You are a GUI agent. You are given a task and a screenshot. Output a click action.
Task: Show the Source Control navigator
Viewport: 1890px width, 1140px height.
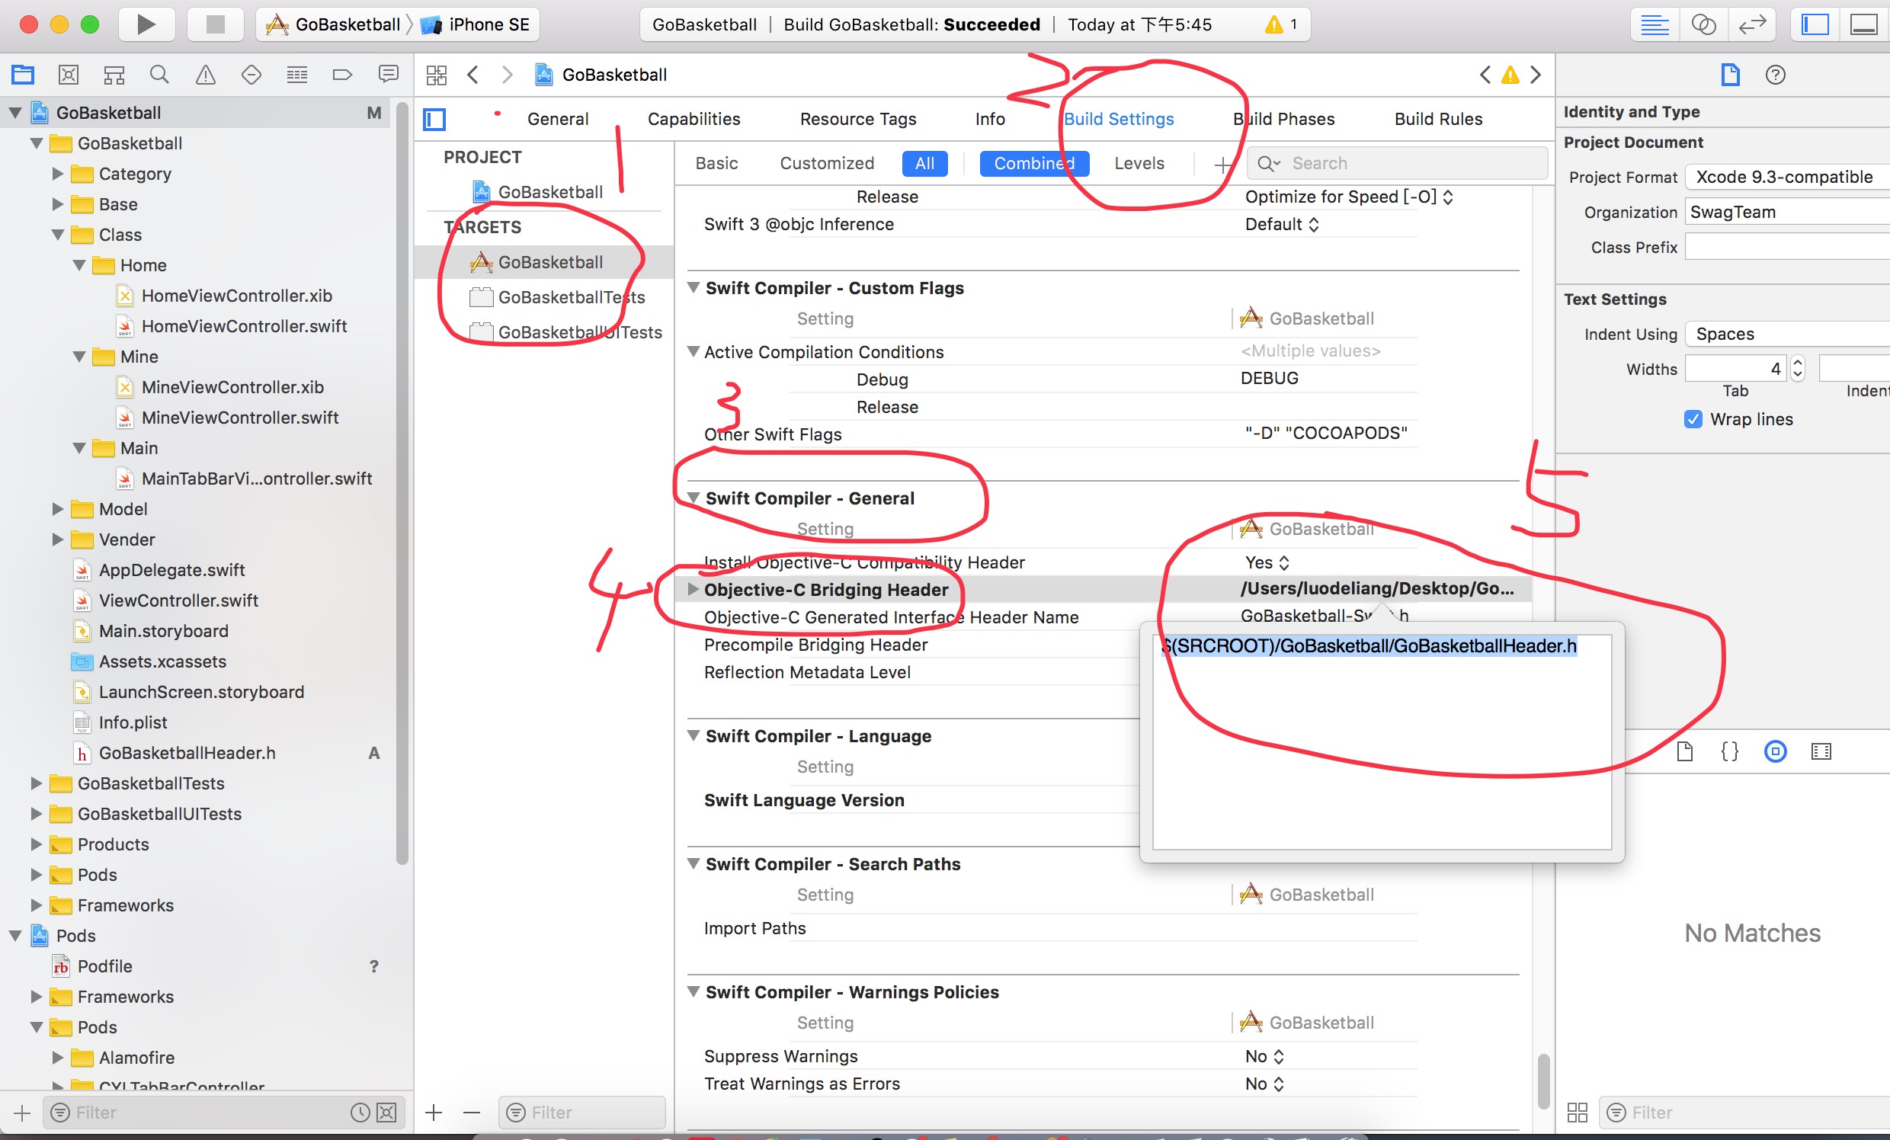click(69, 75)
